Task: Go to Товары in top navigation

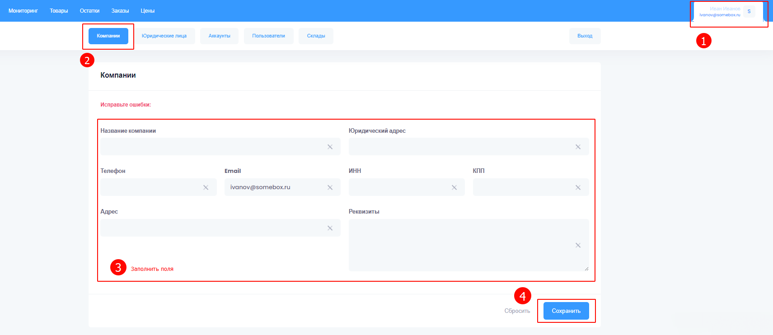Action: (59, 11)
